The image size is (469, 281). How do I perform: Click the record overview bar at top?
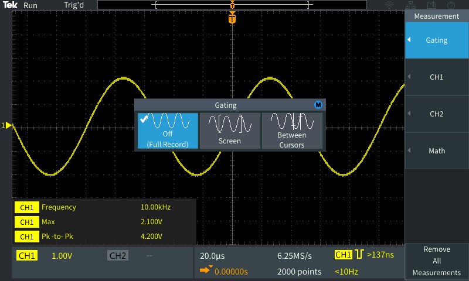pyautogui.click(x=233, y=5)
